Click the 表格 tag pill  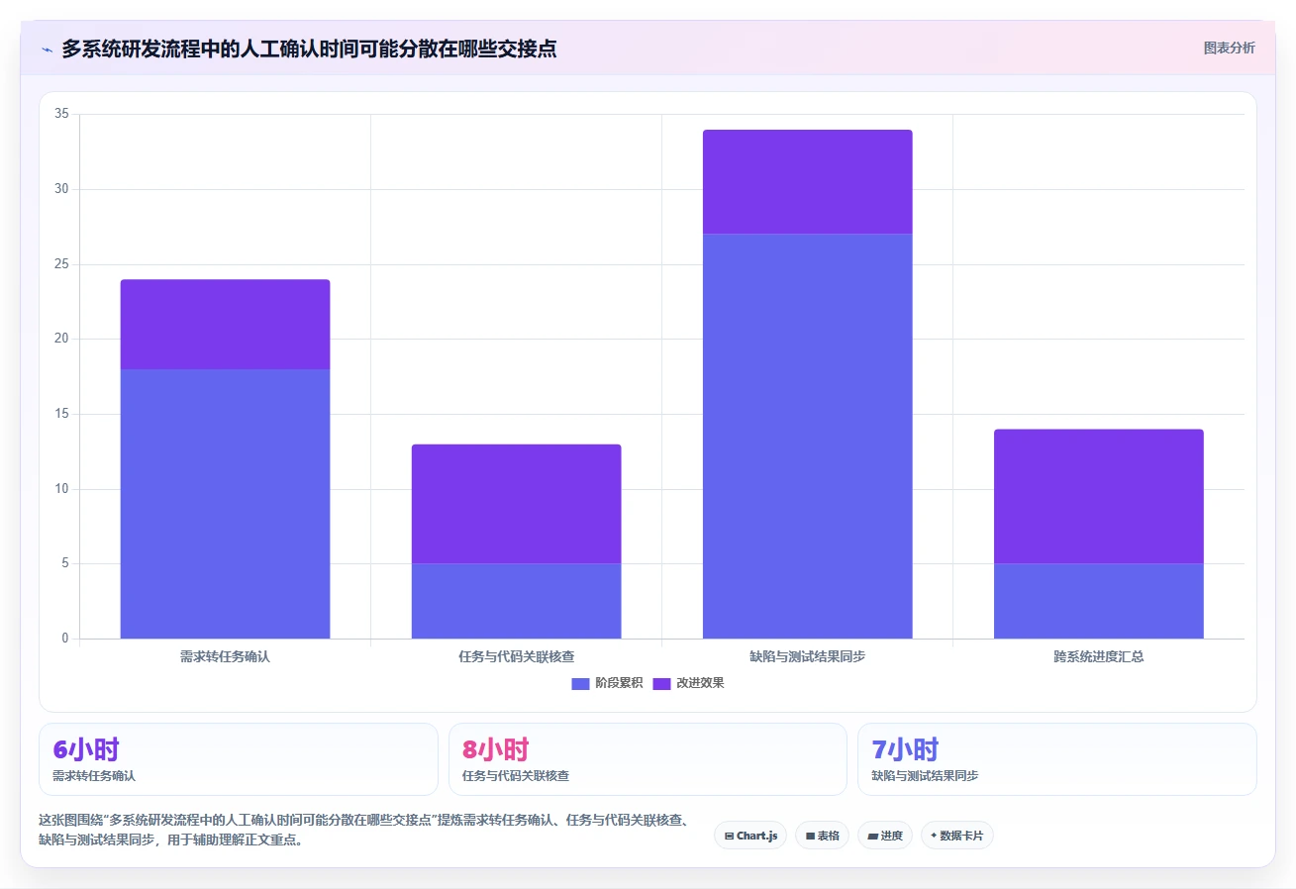point(822,836)
